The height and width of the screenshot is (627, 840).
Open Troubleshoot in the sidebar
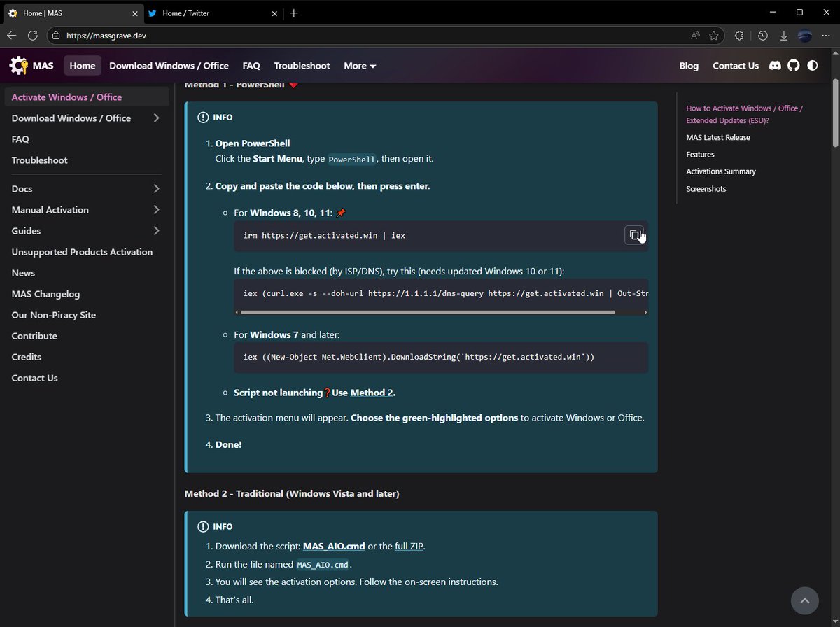tap(40, 160)
